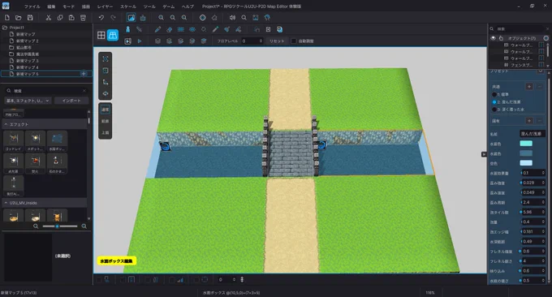This screenshot has height=297, width=552.
Task: Click the zoom-in magnifier under the asset list
Action: tap(84, 226)
